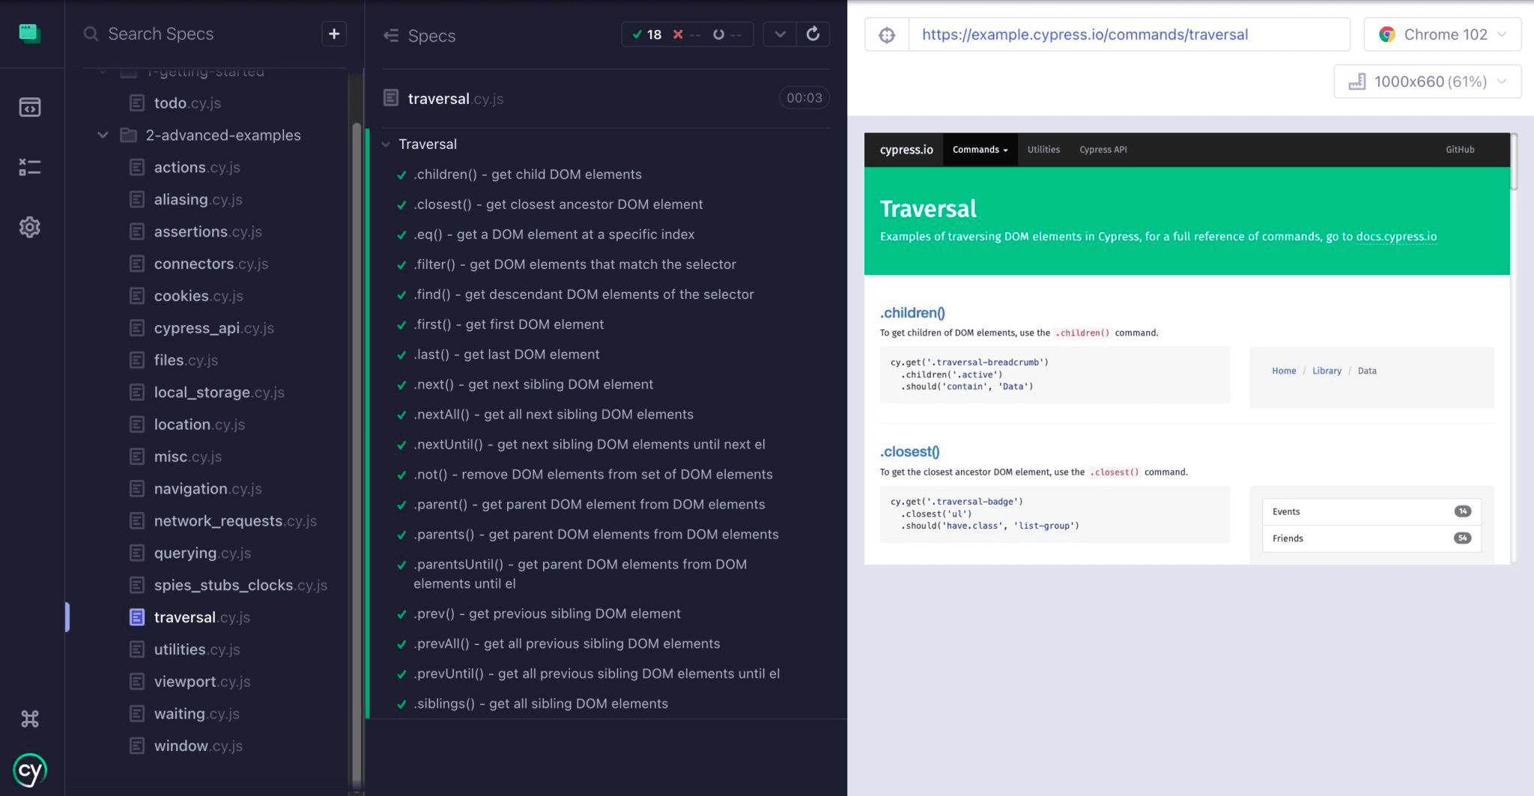Click file icon of todo.cy.js
1534x796 pixels.
pos(136,103)
